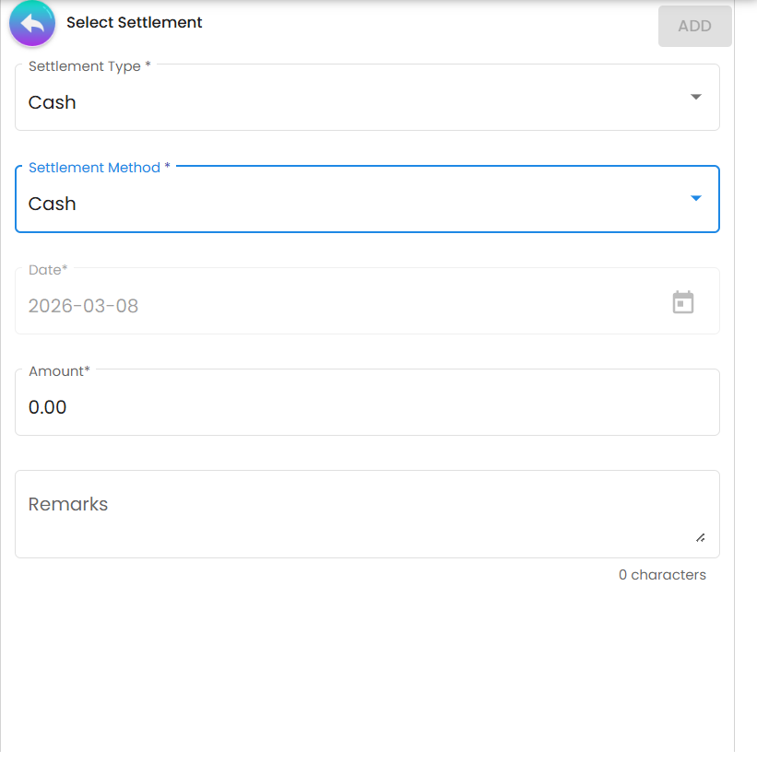Click the 0.00 amount value
757x762 pixels.
48,406
